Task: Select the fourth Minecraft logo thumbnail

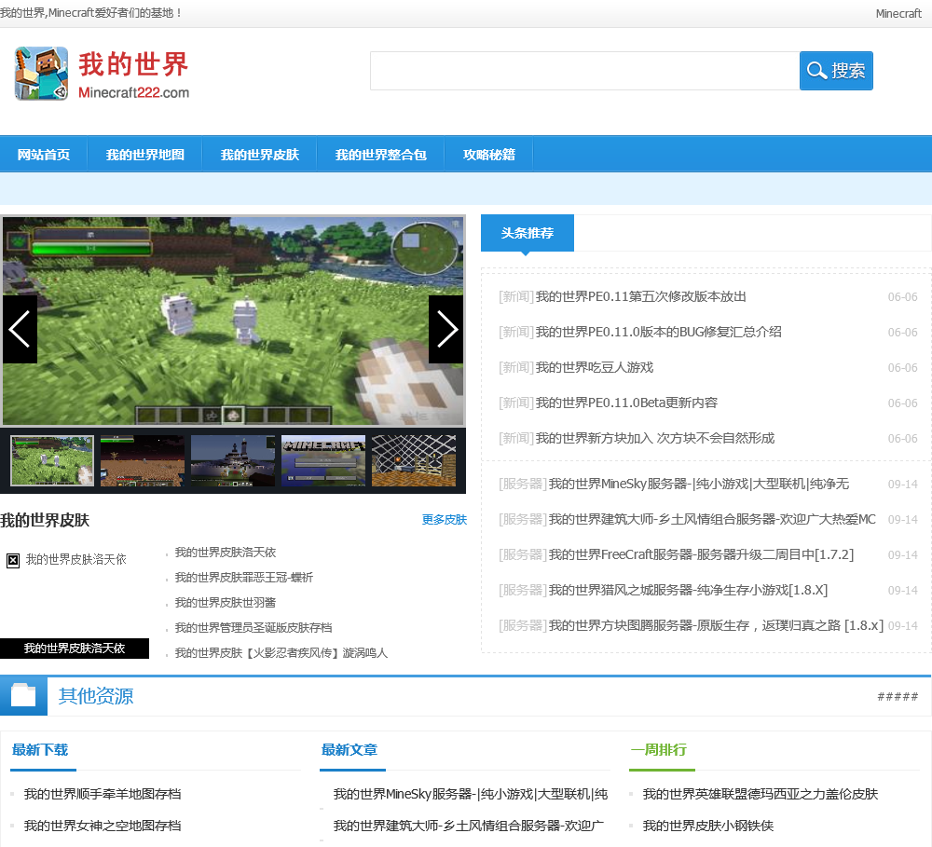Action: pyautogui.click(x=323, y=460)
